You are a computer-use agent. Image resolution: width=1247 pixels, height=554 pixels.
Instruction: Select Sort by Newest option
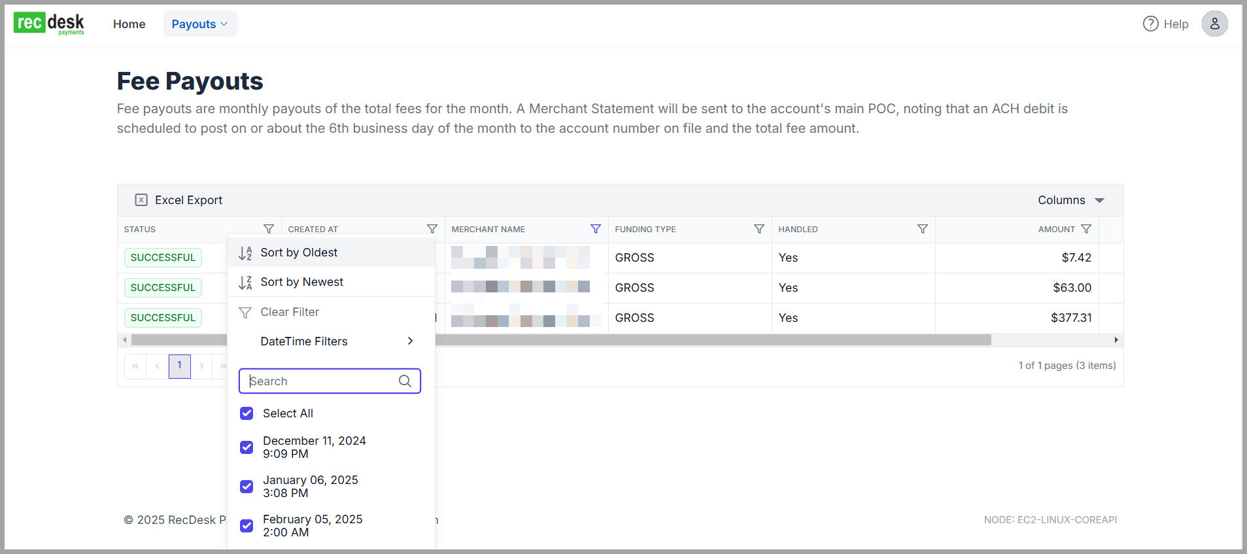point(301,282)
